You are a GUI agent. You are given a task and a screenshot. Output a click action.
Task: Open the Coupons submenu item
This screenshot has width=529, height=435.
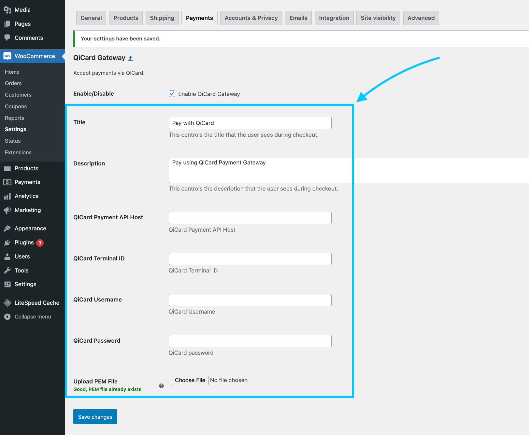tap(16, 106)
